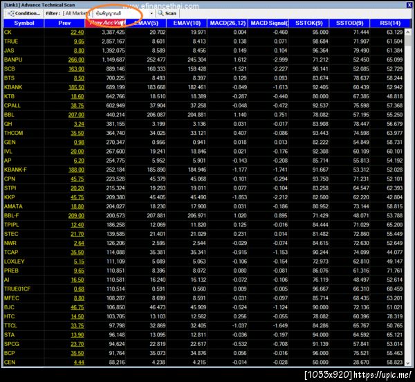Screen dimensions: 415x382
Task: Select the KTB symbol
Action: tap(9, 97)
